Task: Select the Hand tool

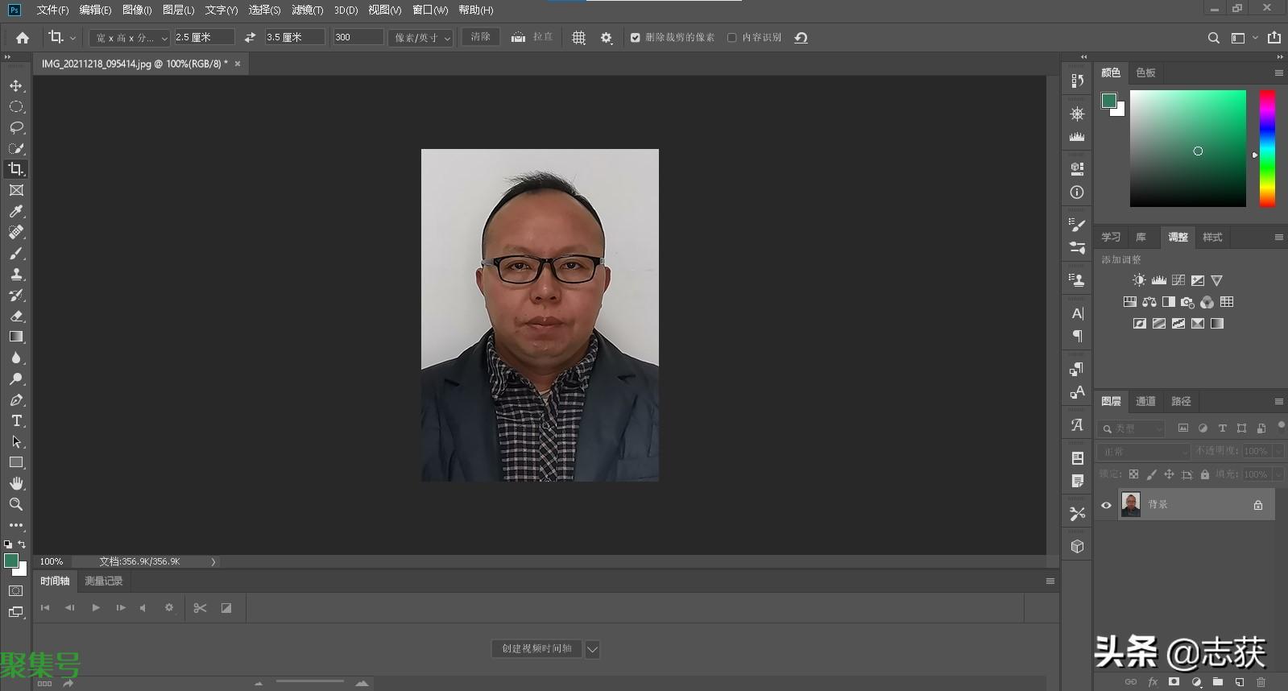Action: [x=16, y=483]
